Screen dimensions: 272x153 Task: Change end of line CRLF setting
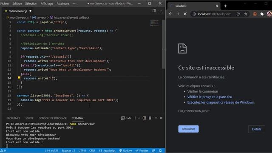tap(92, 150)
